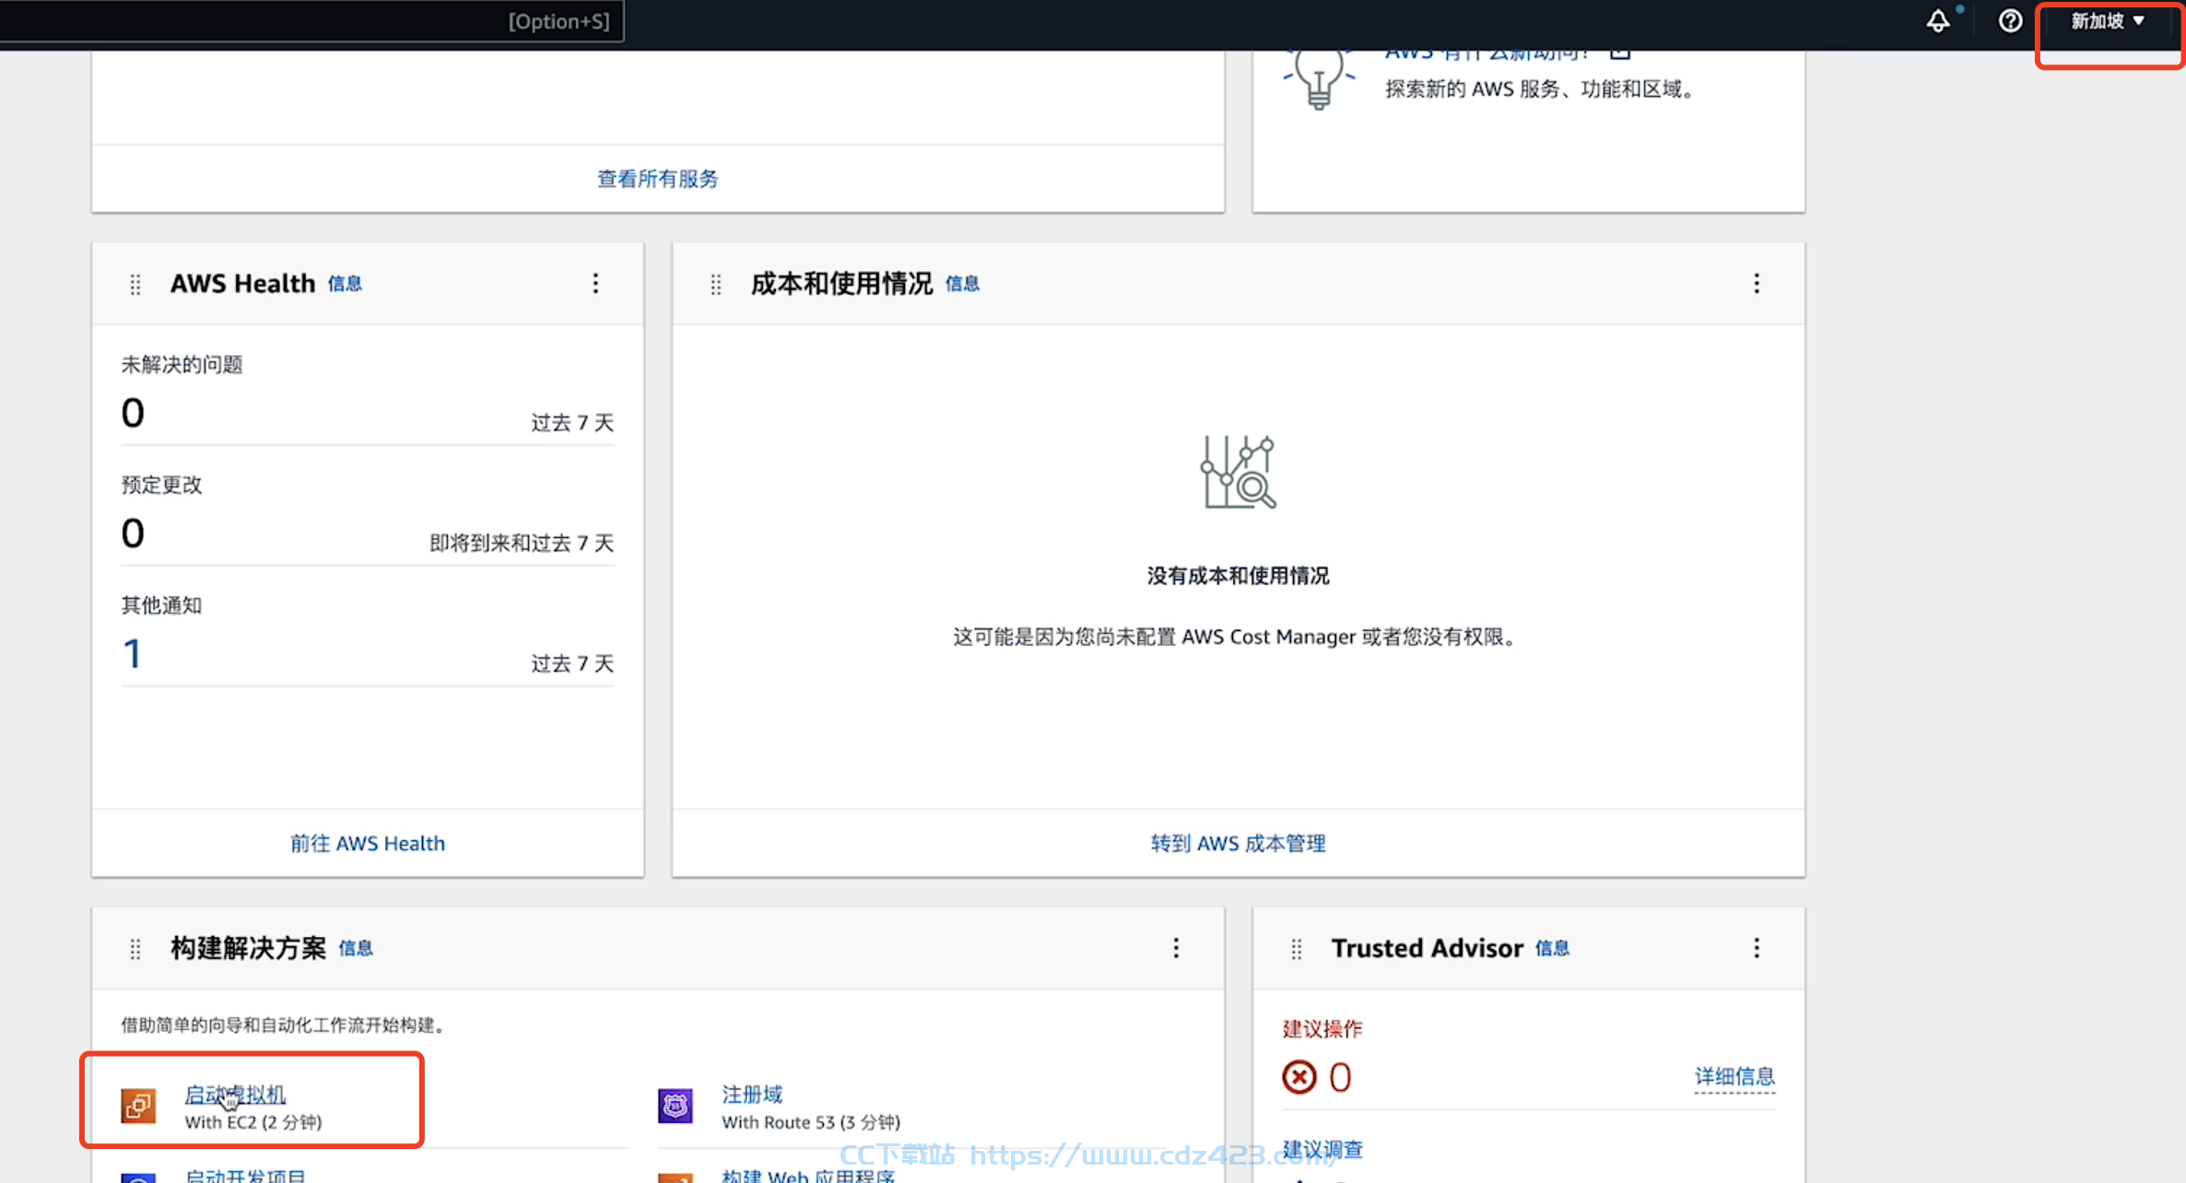The height and width of the screenshot is (1183, 2186).
Task: Open 注册域 link
Action: [752, 1095]
